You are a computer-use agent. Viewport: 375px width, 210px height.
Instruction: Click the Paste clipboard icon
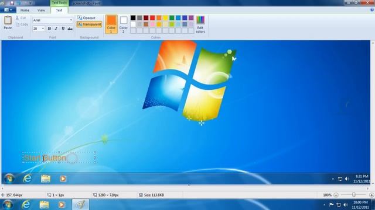(8, 20)
